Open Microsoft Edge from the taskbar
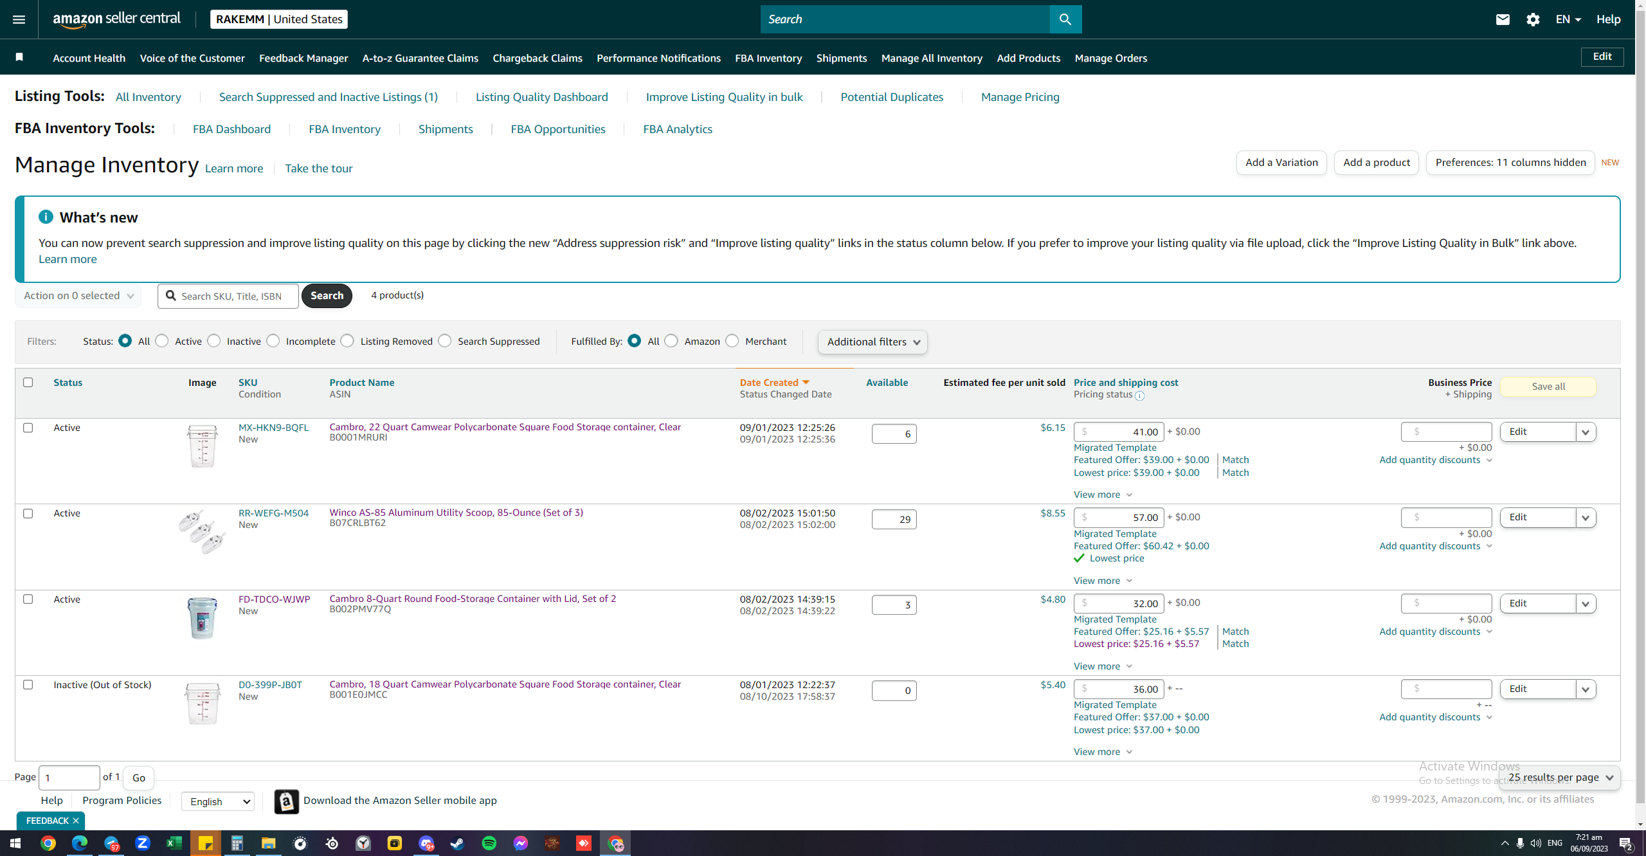Image resolution: width=1646 pixels, height=856 pixels. (79, 843)
